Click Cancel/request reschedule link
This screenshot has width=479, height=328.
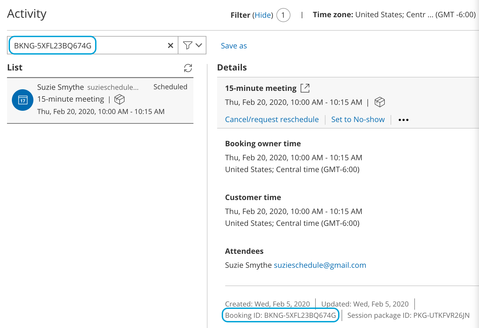[x=272, y=119]
